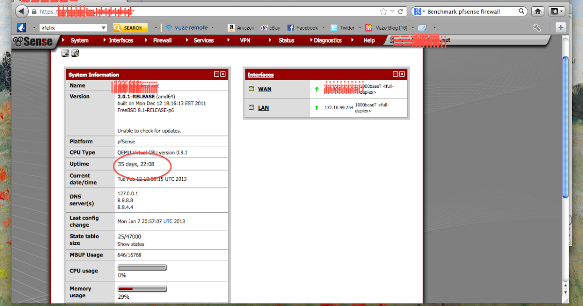
Task: Click the search magnifier in the search box
Action: coord(521,11)
